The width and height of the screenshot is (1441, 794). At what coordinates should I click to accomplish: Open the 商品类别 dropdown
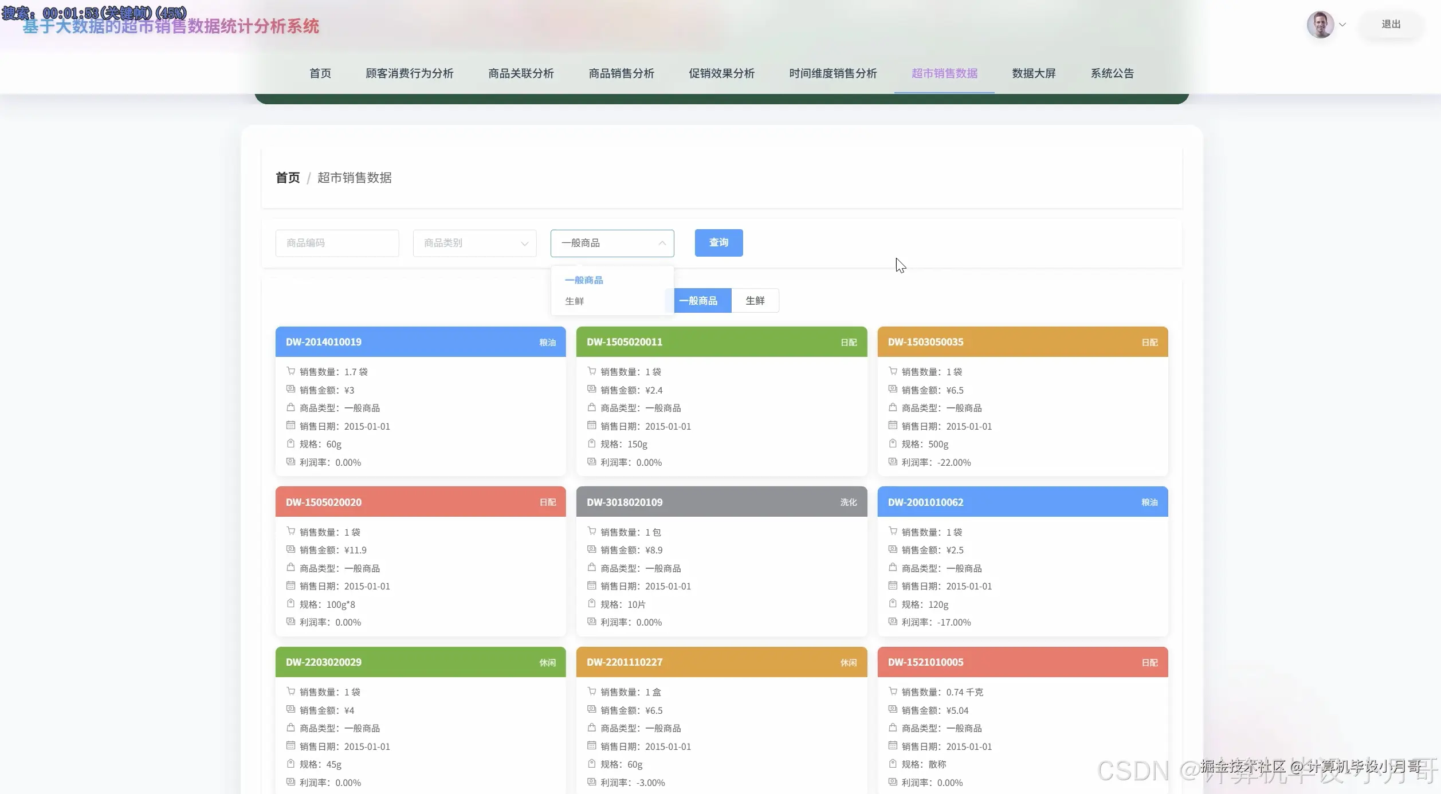(474, 243)
